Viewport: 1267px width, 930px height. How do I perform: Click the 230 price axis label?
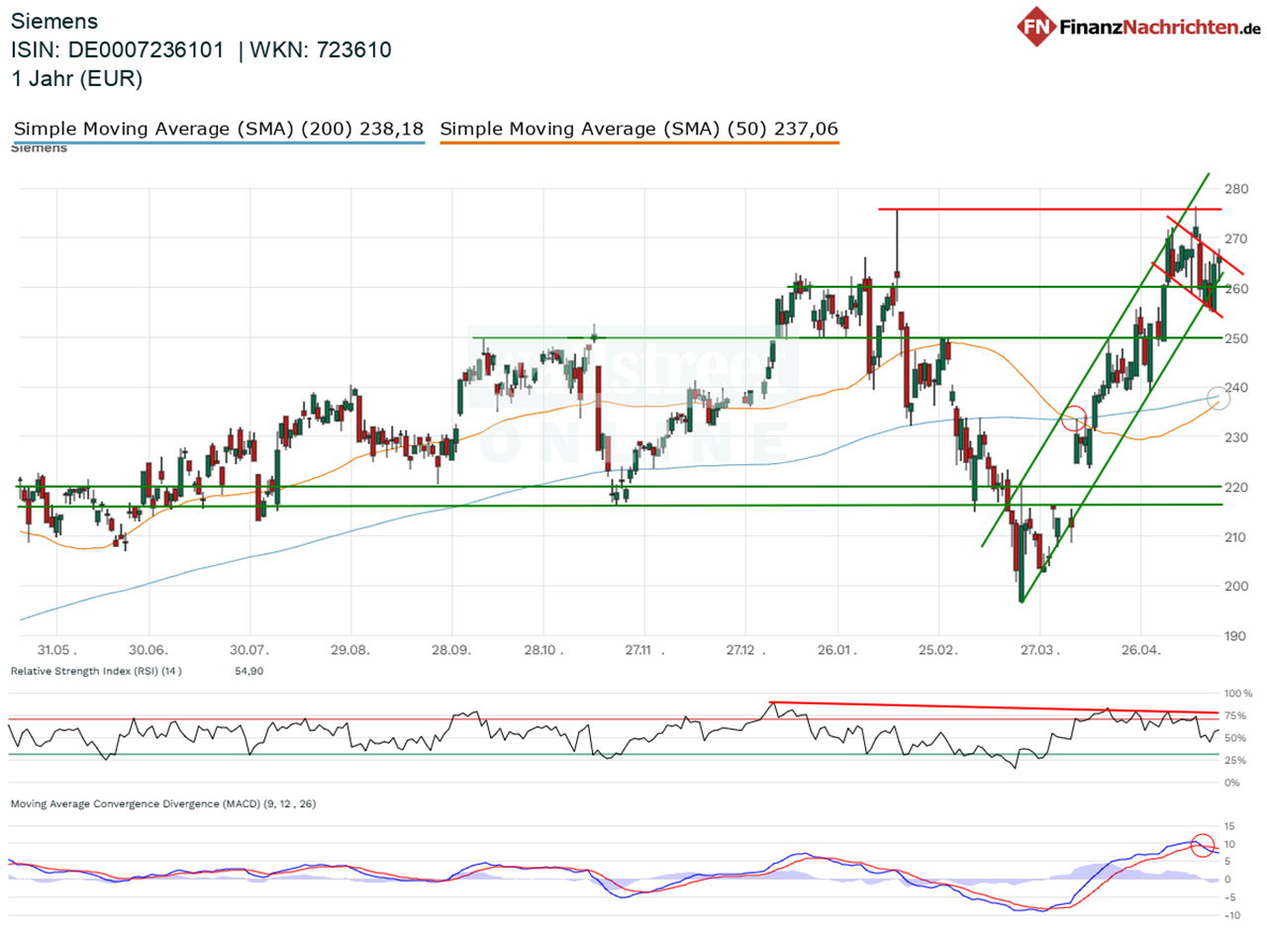pos(1238,437)
